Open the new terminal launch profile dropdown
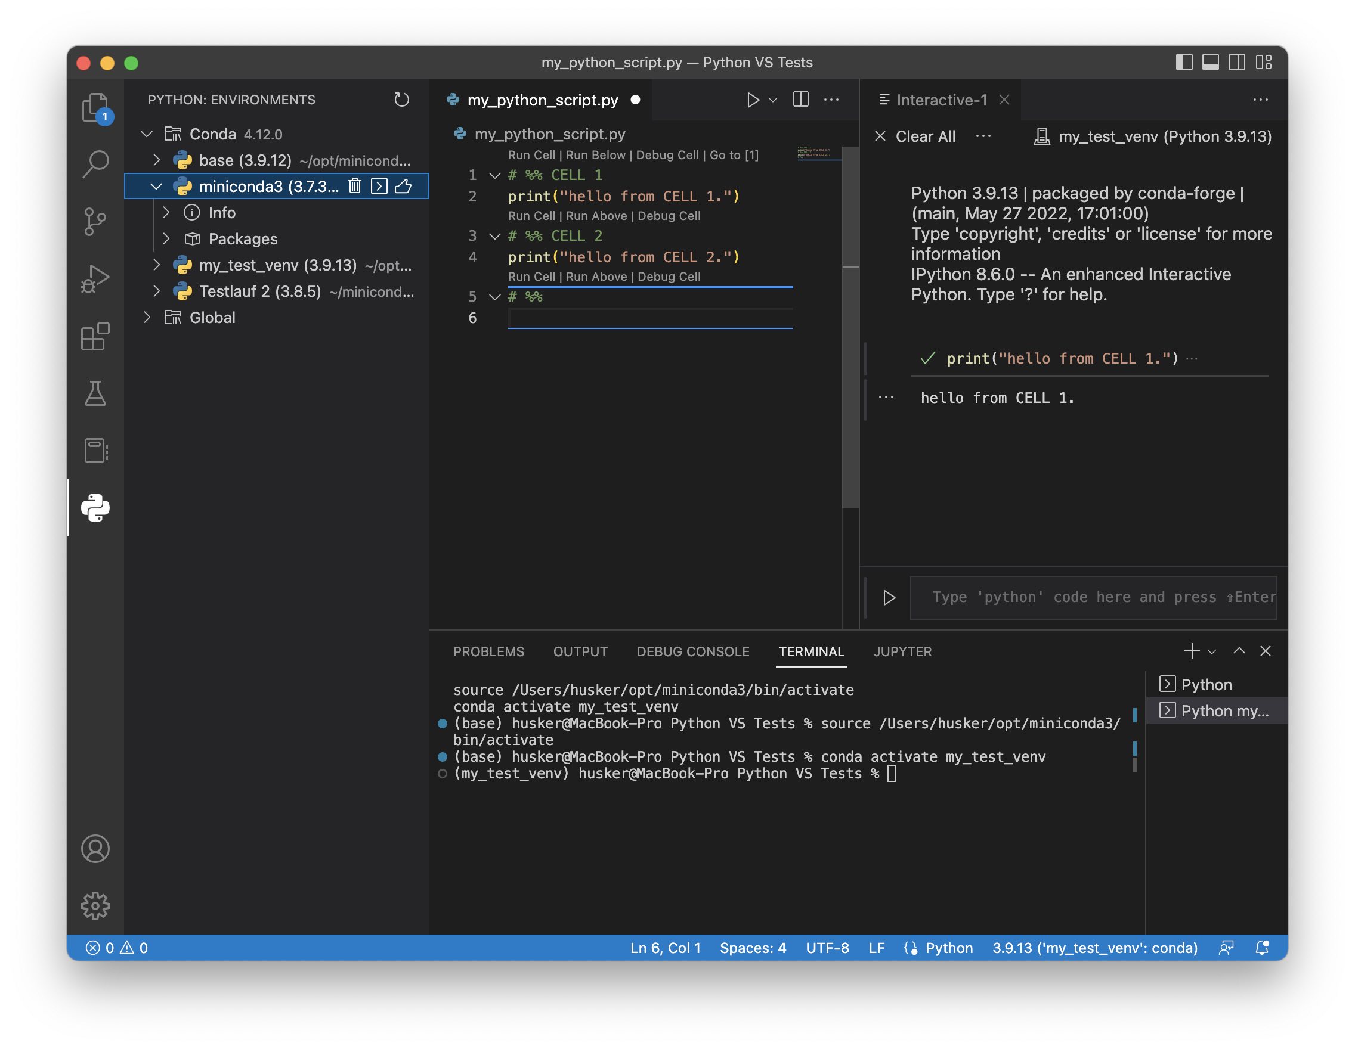1355x1049 pixels. 1212,651
